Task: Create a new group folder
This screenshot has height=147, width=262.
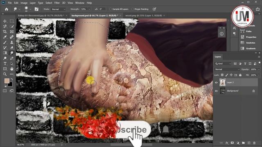Action: pos(243,143)
